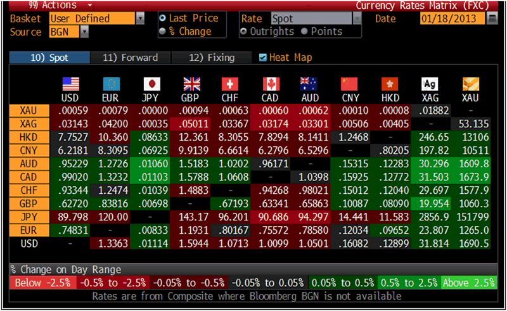Open the Actions menu
The image size is (507, 311).
pyautogui.click(x=54, y=5)
